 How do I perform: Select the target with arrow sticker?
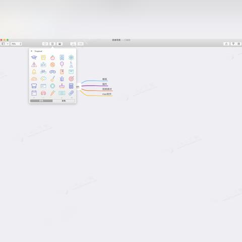click(x=71, y=79)
